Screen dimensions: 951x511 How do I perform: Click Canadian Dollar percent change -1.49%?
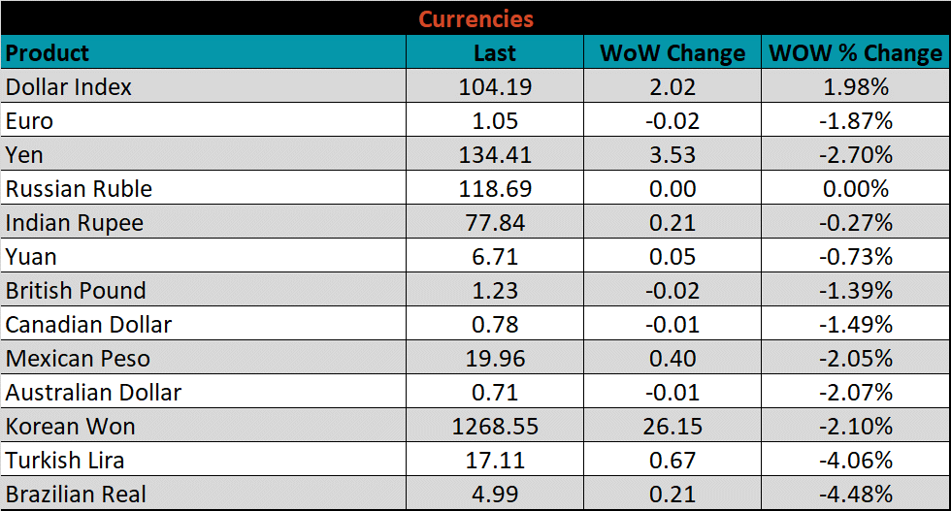click(x=855, y=324)
